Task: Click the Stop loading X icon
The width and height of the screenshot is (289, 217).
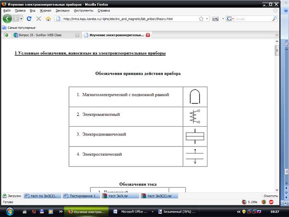Action: pyautogui.click(x=38, y=19)
